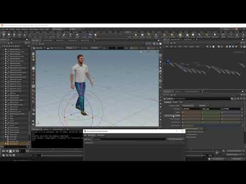This screenshot has width=246, height=184.
Task: Select the Torus shelf tool
Action: point(19,35)
